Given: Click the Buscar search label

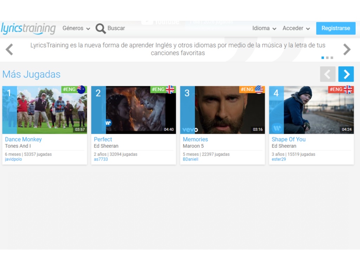Looking at the screenshot, I should [x=116, y=28].
